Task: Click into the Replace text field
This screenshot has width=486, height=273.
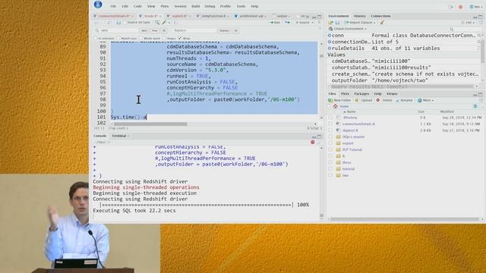Action: click(194, 30)
